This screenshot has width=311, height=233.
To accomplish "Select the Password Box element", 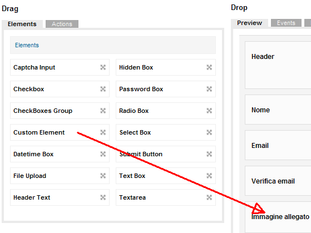I will [x=166, y=89].
